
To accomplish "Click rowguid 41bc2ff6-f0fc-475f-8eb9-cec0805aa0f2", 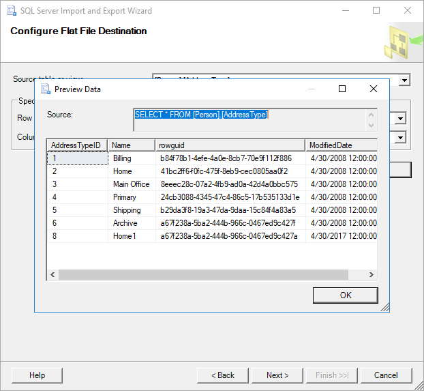I will (x=230, y=171).
